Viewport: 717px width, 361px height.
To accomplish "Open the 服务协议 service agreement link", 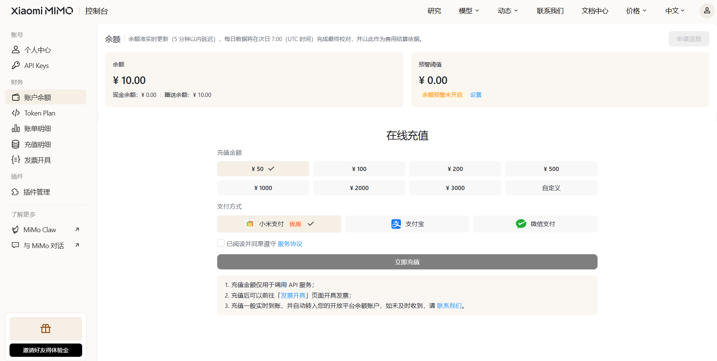I will click(x=290, y=244).
